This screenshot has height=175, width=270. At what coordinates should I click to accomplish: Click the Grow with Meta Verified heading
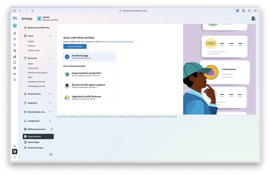[79, 38]
